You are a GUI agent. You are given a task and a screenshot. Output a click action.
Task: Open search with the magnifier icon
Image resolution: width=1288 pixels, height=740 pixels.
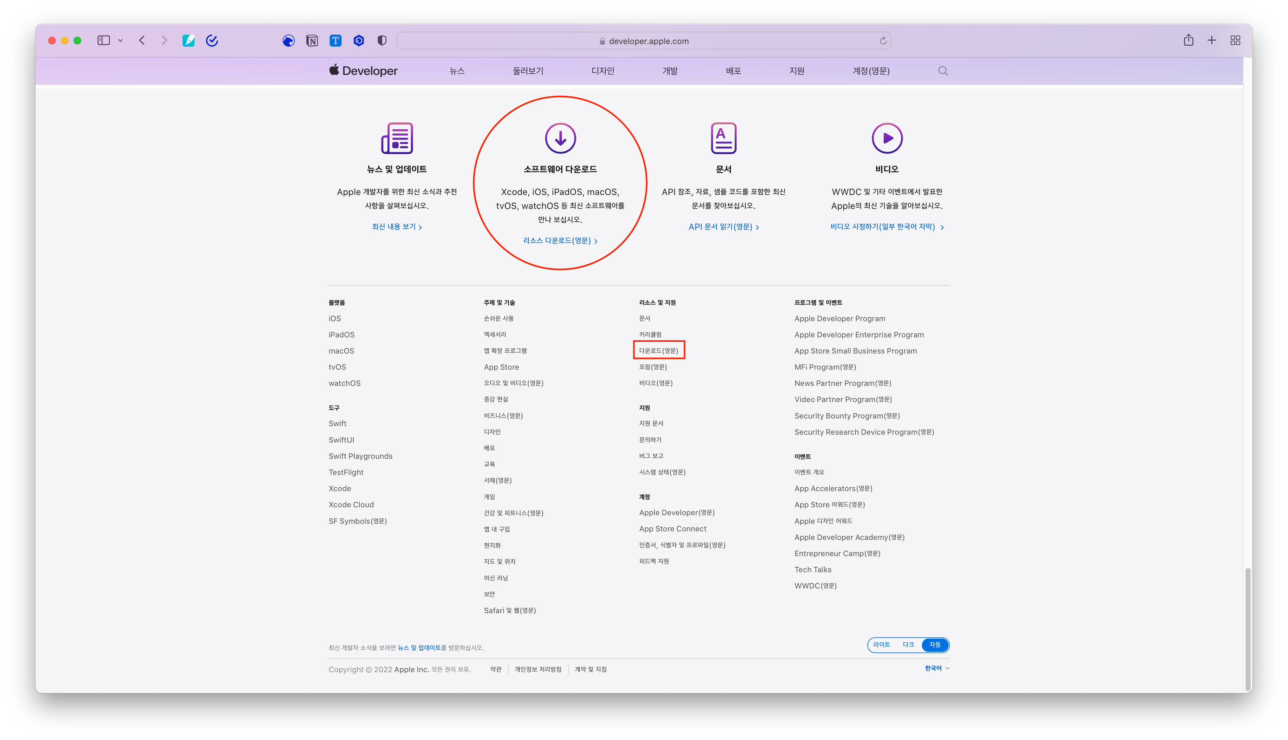click(x=943, y=71)
